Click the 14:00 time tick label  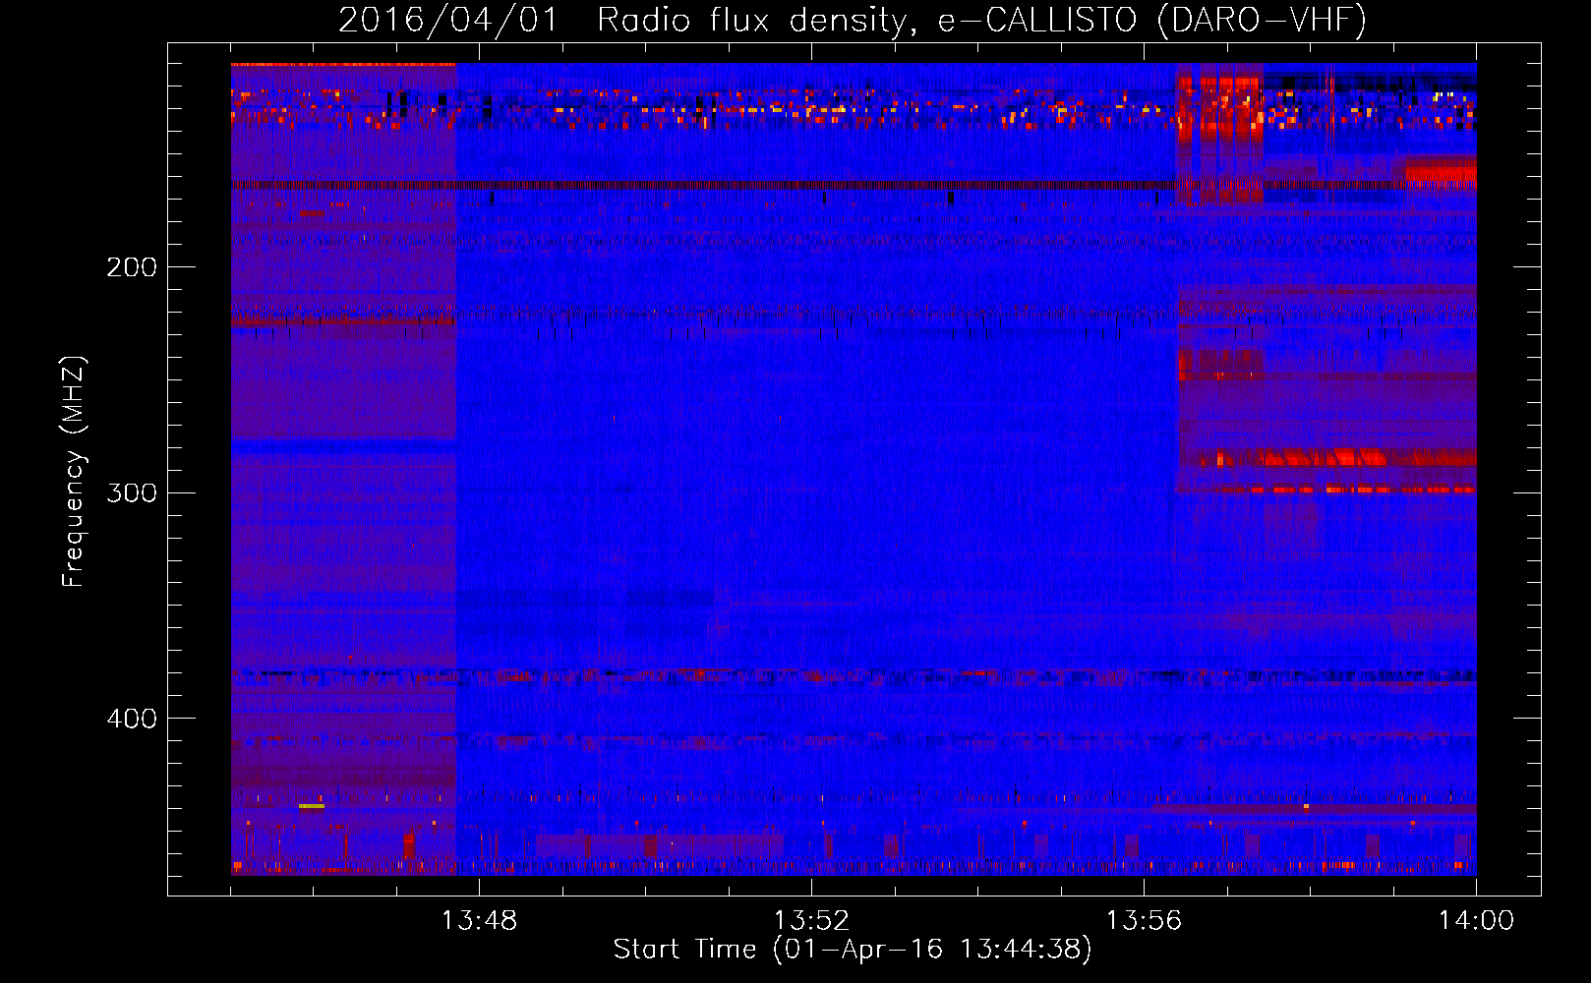point(1476,921)
